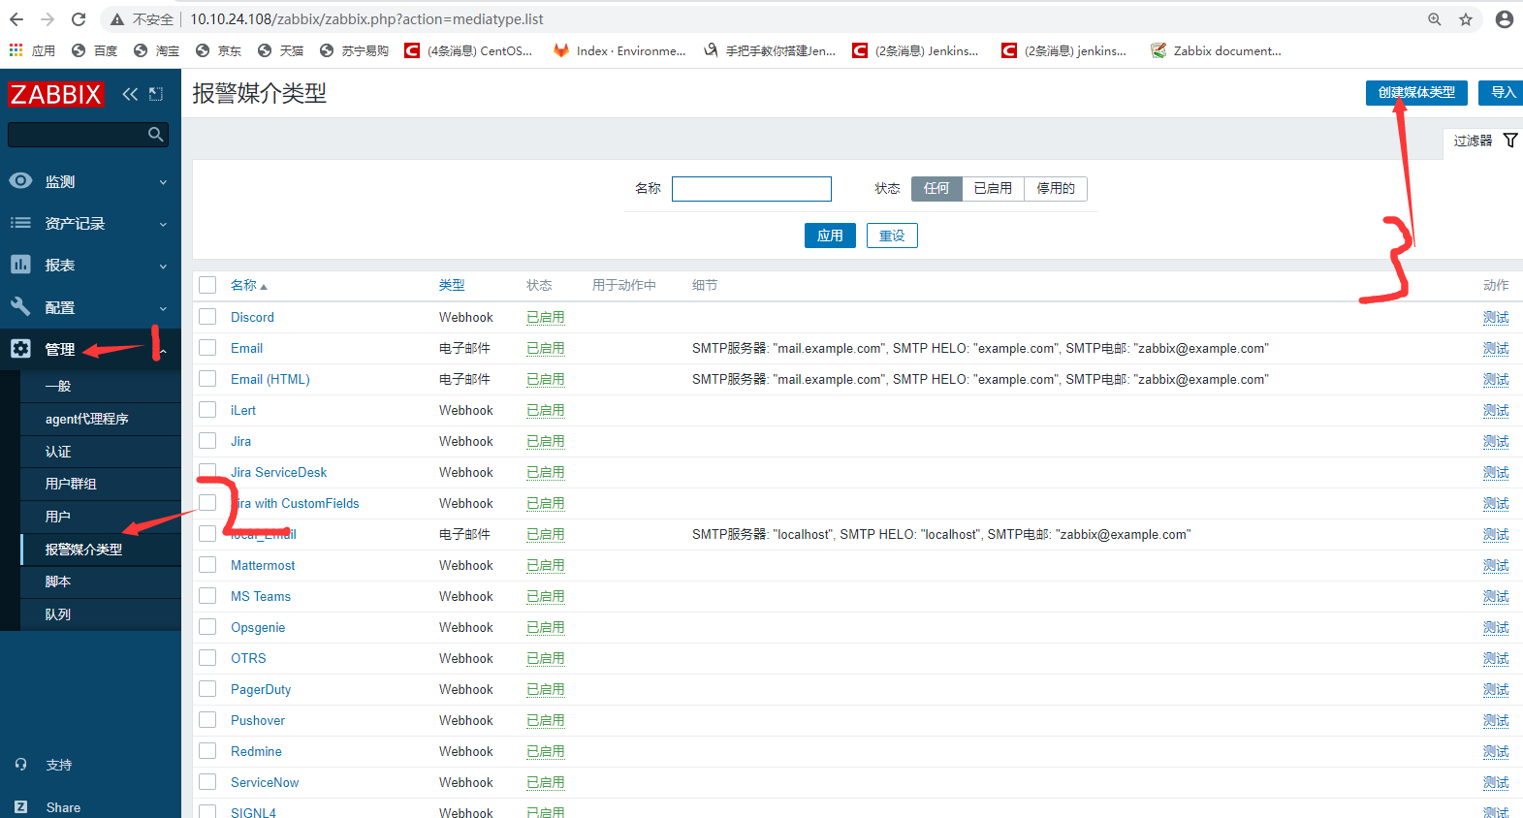Viewport: 1523px width, 818px height.
Task: Open the 支持 support headset icon
Action: pos(21,765)
